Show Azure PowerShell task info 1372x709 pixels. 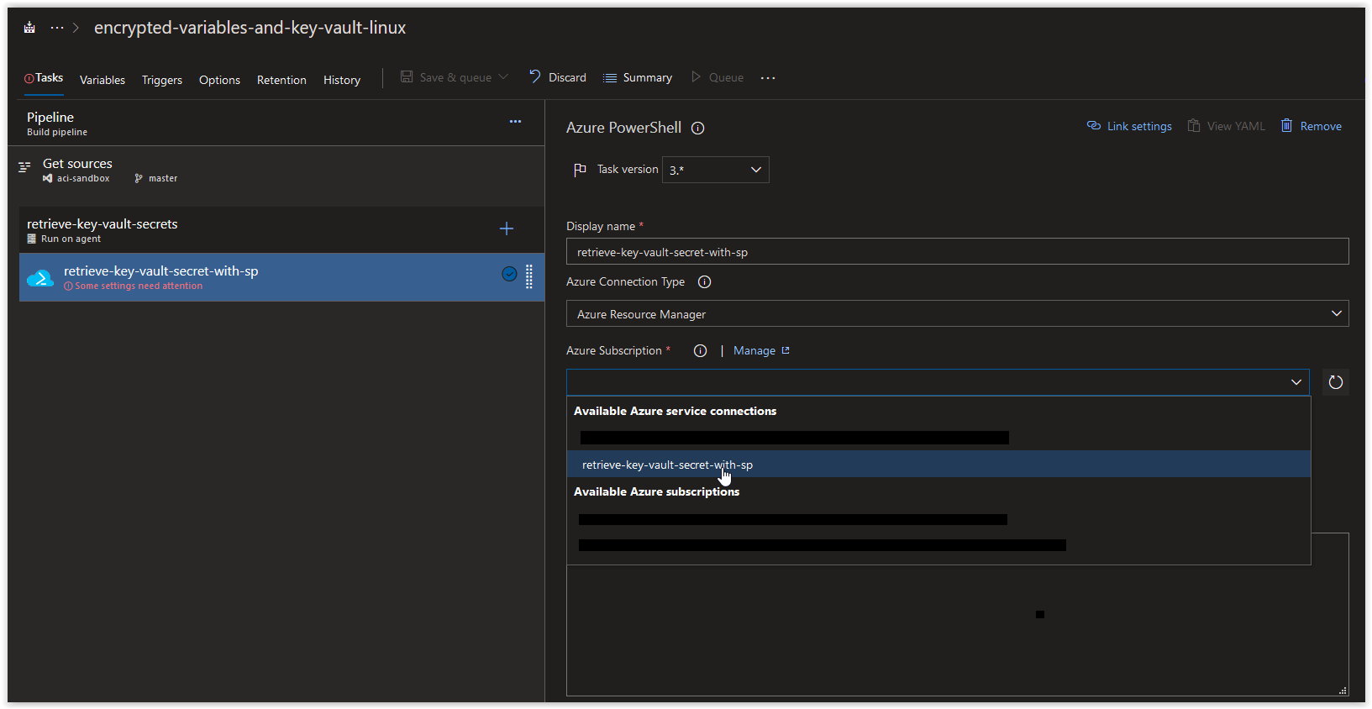tap(697, 129)
